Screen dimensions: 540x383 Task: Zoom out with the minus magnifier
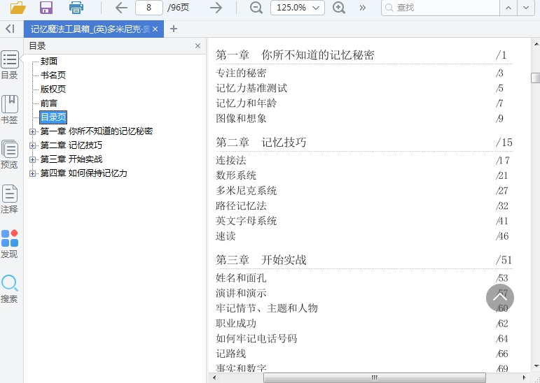(256, 7)
